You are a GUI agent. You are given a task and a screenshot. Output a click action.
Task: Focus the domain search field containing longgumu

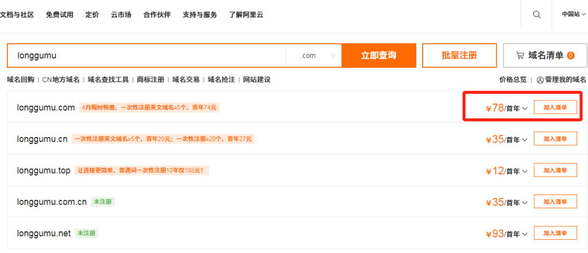[x=146, y=56]
